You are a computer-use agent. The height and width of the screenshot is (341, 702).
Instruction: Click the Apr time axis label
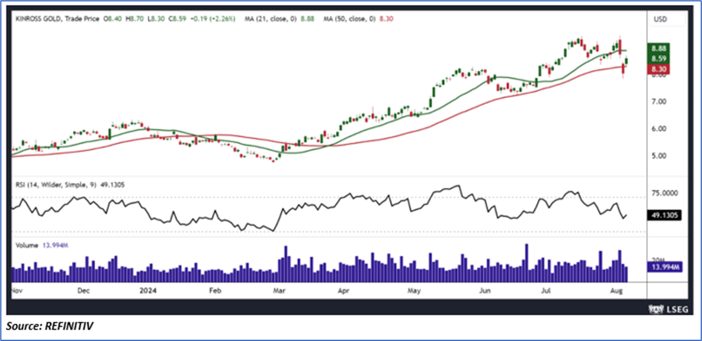pyautogui.click(x=344, y=291)
